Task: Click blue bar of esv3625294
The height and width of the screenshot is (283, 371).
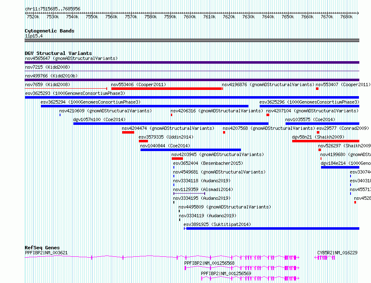Action: pyautogui.click(x=145, y=106)
